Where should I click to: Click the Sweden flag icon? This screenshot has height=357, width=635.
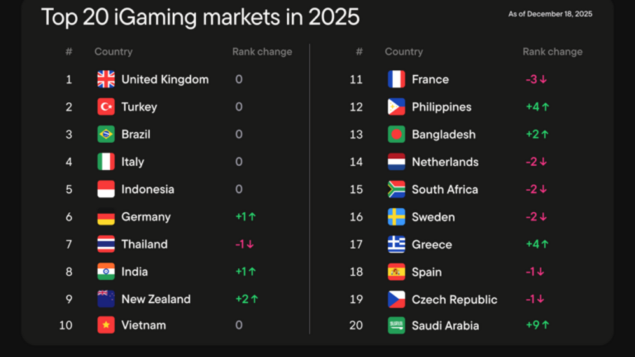pos(396,217)
